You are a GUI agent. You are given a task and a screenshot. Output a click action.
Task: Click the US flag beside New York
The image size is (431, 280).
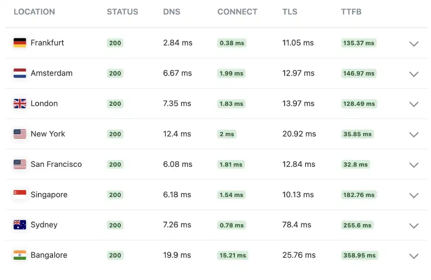pyautogui.click(x=19, y=134)
